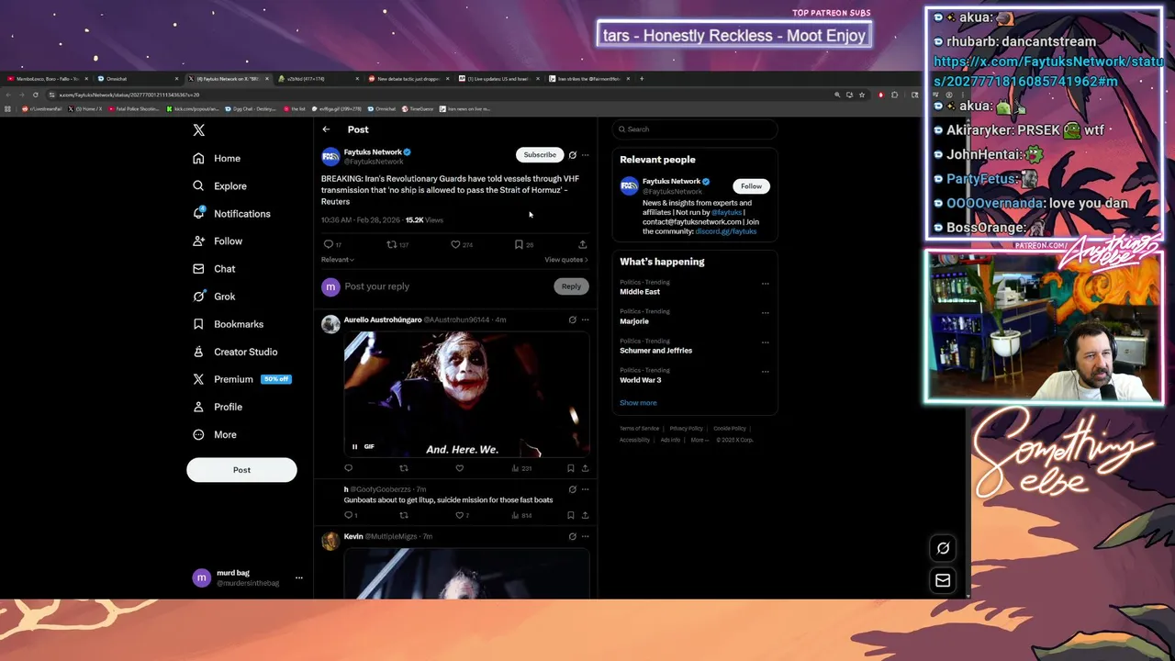Repost the Faytuks Network post
Image resolution: width=1175 pixels, height=661 pixels.
[392, 244]
